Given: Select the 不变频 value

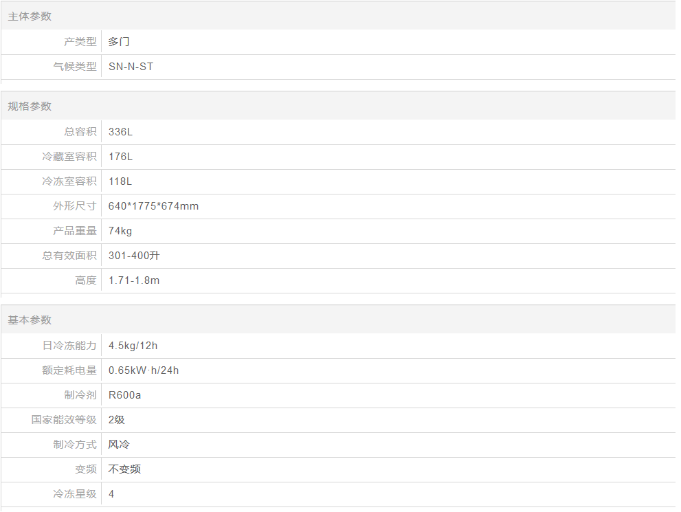Looking at the screenshot, I should 124,469.
